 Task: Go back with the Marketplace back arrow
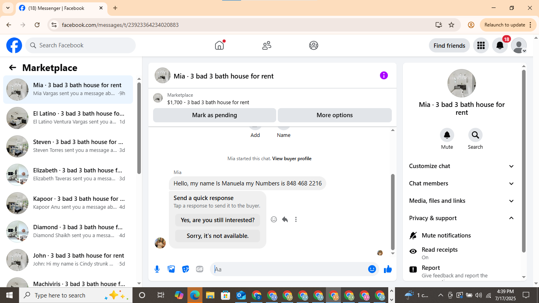(x=13, y=67)
